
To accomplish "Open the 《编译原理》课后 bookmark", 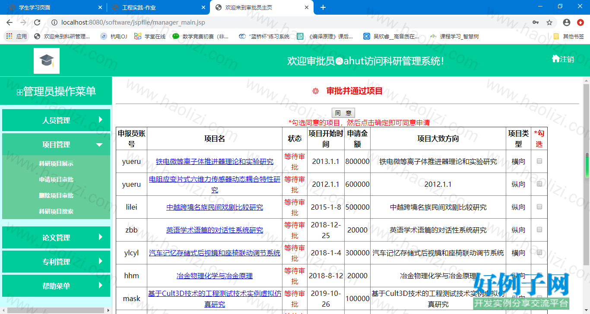I will click(325, 37).
